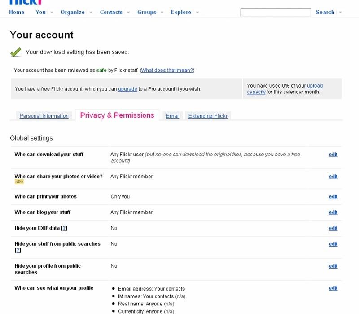Expand the Search options dropdown arrow
359x314 pixels.
(341, 13)
